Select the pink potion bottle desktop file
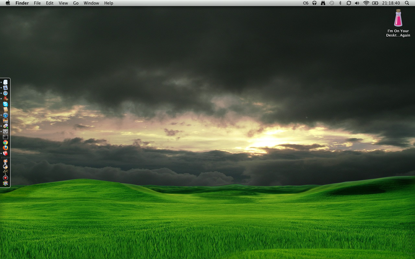The width and height of the screenshot is (415, 259). [398, 18]
